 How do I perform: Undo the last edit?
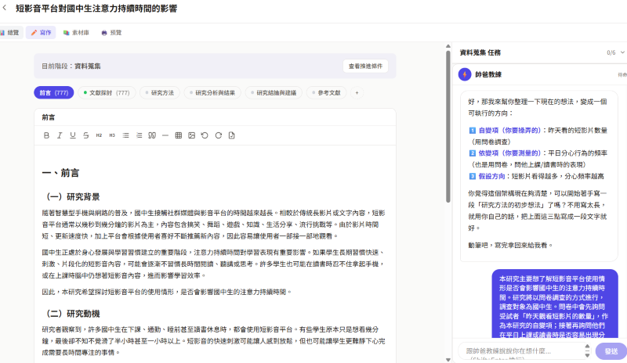(x=205, y=135)
